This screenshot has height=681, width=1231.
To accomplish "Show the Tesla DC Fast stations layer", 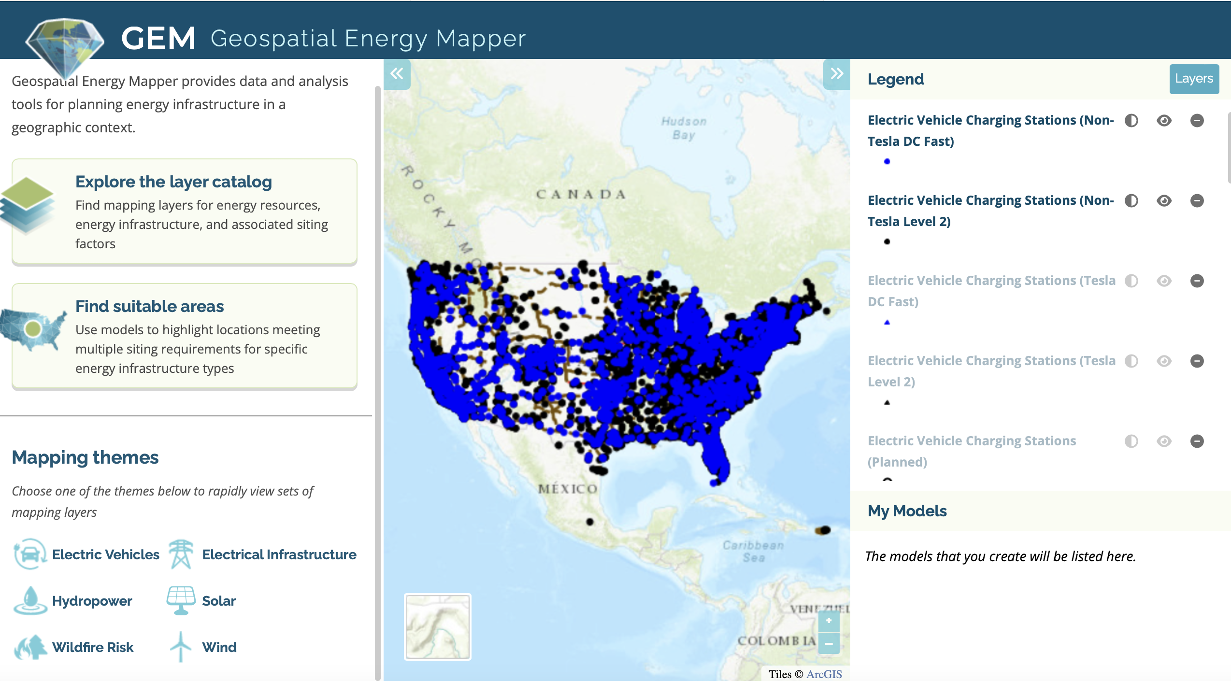I will click(1164, 281).
